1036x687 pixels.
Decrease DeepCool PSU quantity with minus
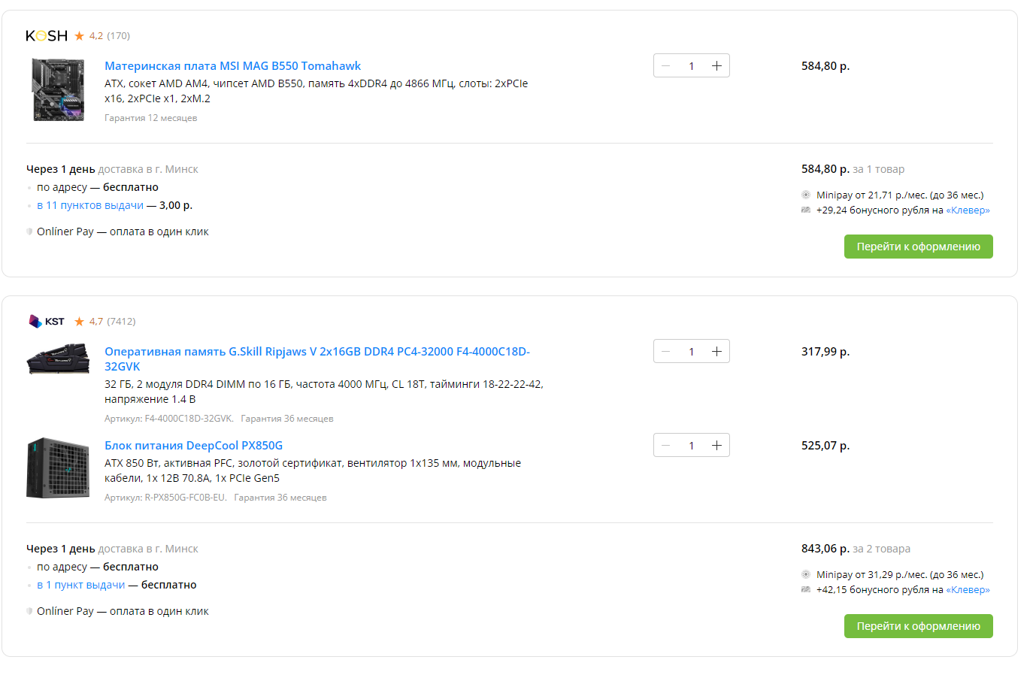[x=666, y=446]
